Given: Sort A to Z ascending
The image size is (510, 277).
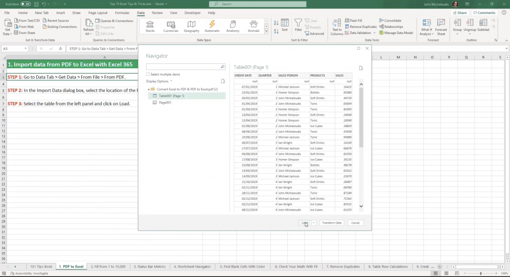Looking at the screenshot, I should (x=276, y=23).
